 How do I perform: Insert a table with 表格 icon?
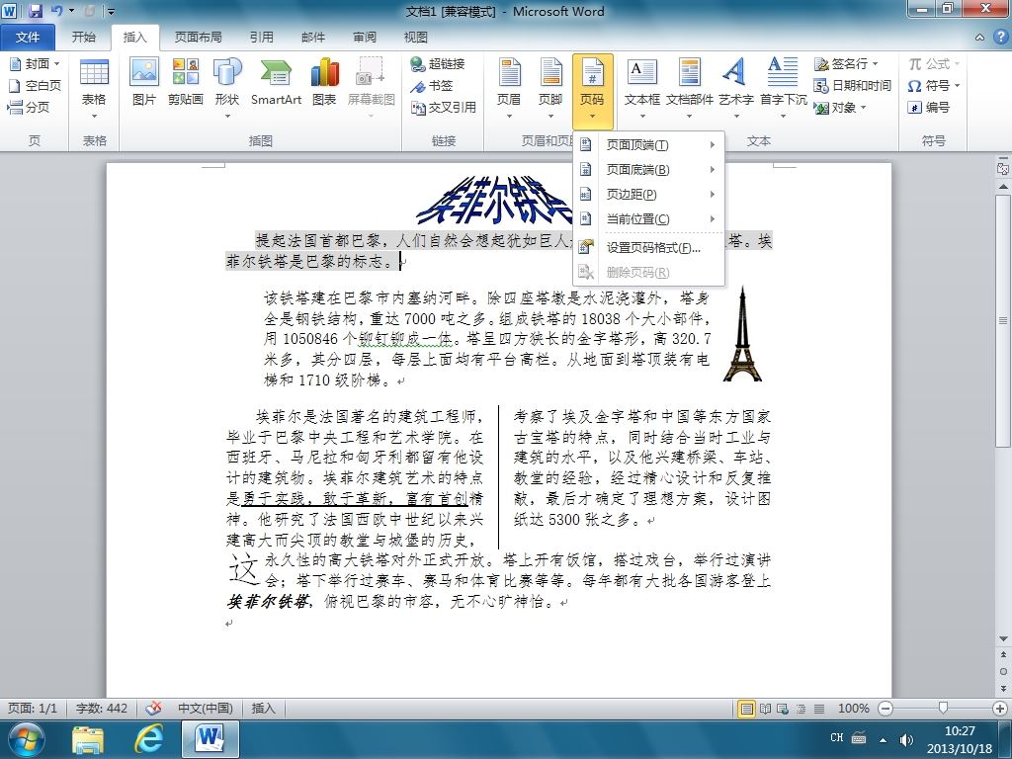coord(94,87)
